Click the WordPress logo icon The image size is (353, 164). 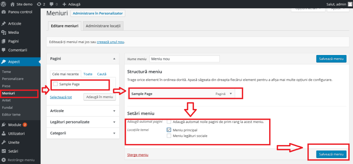[3, 4]
